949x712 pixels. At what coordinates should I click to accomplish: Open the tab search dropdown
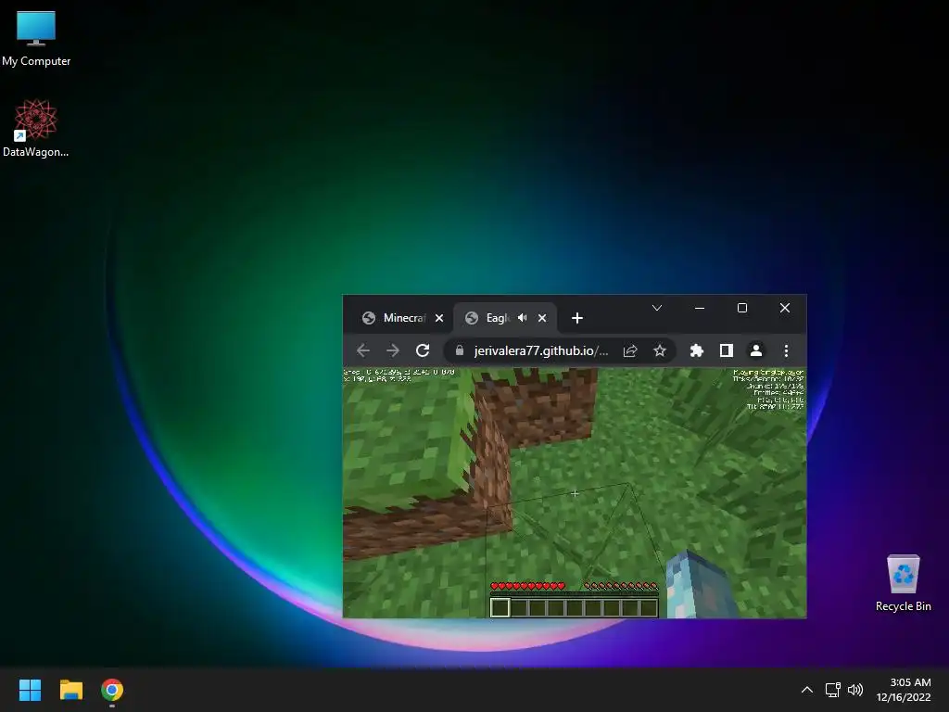click(657, 308)
